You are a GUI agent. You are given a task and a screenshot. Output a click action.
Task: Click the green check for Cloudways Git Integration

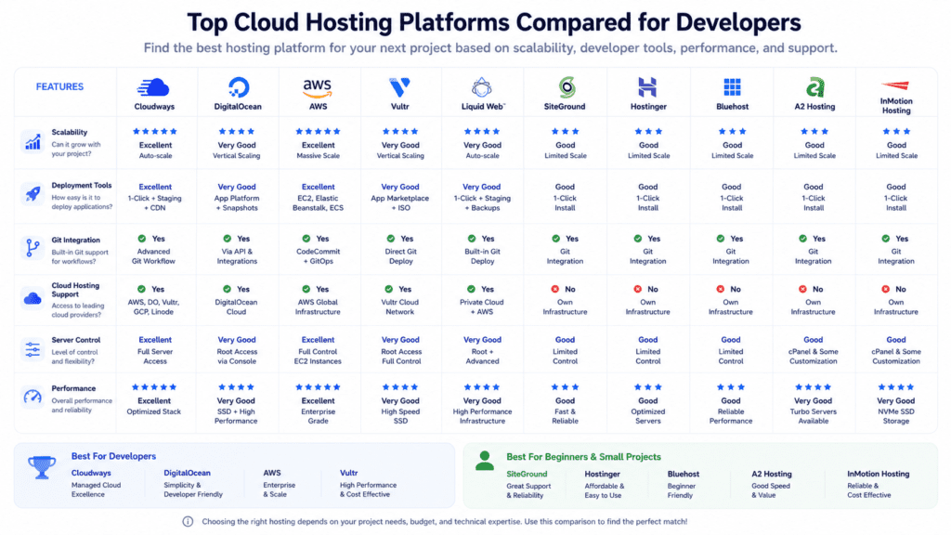[142, 239]
